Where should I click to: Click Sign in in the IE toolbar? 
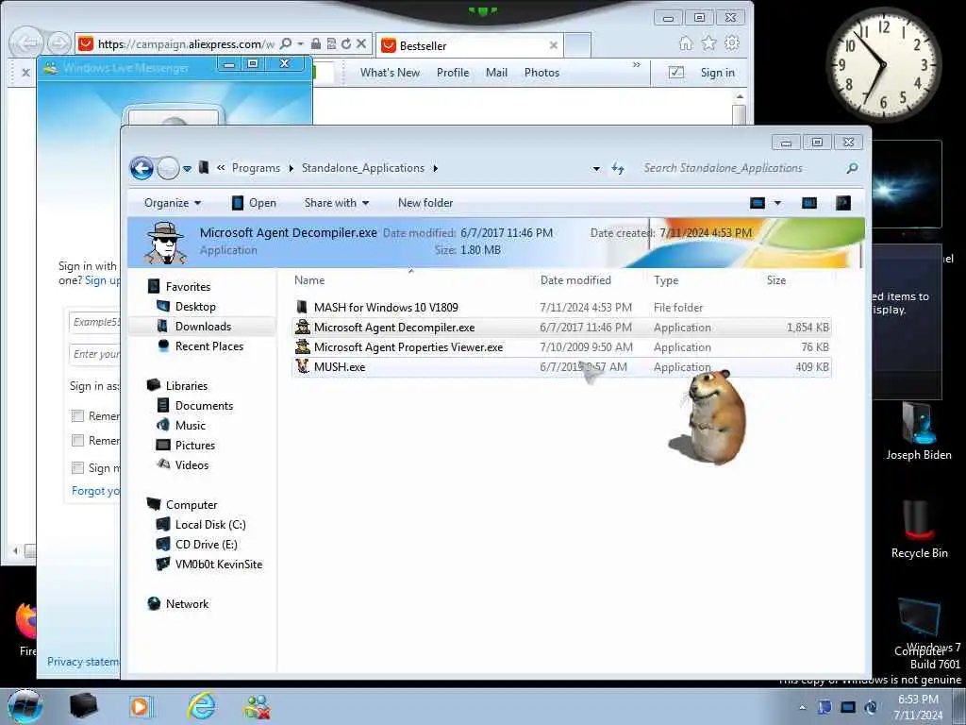718,73
